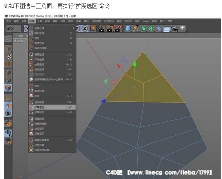Add a Light bulb object

tap(183, 29)
